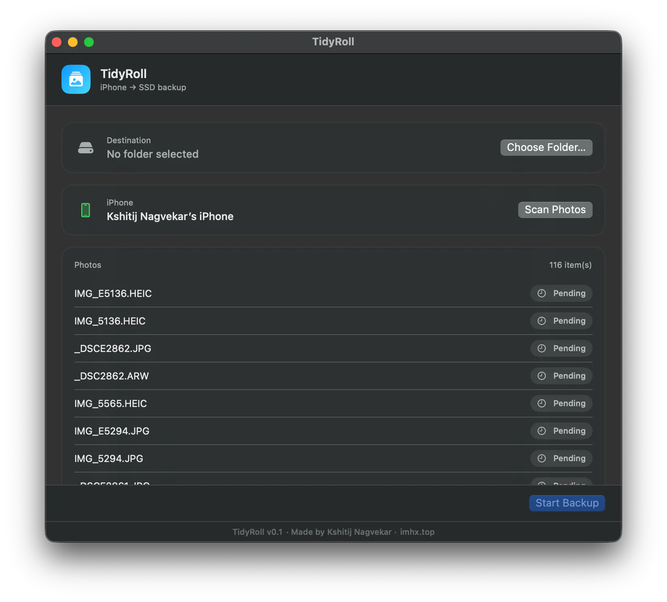Open the Choose Folder dialog
Viewport: 667px width, 602px height.
(546, 148)
